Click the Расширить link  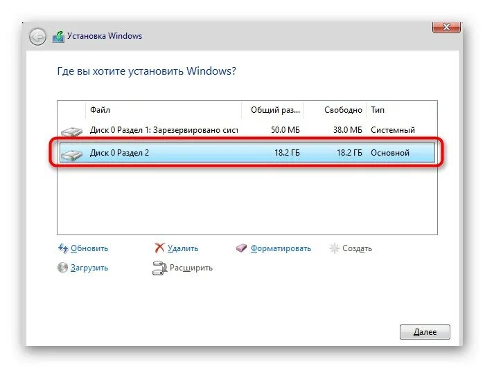191,268
